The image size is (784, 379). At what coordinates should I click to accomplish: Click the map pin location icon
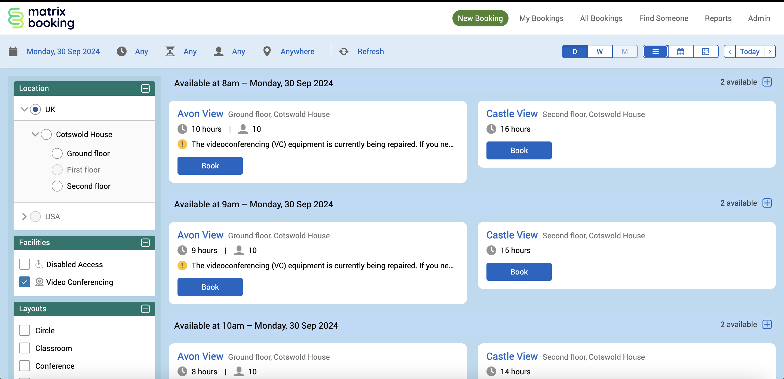(x=267, y=51)
